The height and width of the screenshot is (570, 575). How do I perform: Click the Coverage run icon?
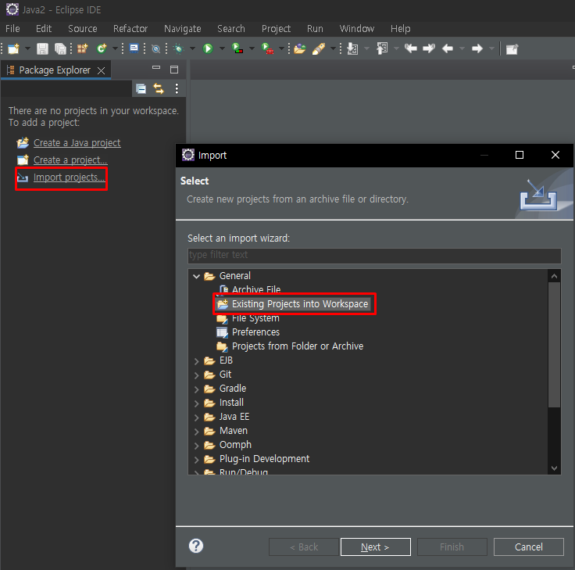237,48
